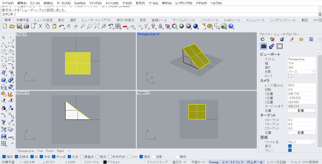Click the blue render sphere icon
322x164 pixels.
point(196,26)
